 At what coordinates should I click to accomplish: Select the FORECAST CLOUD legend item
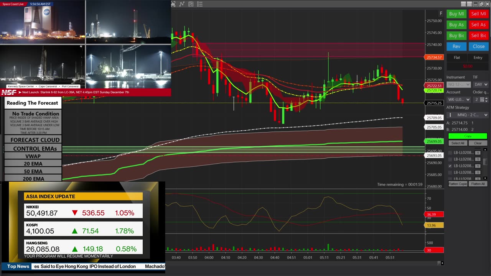tap(33, 140)
